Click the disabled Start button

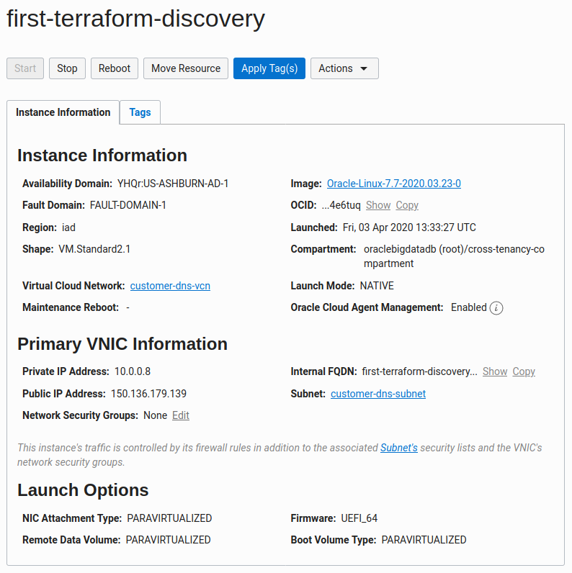pyautogui.click(x=25, y=68)
